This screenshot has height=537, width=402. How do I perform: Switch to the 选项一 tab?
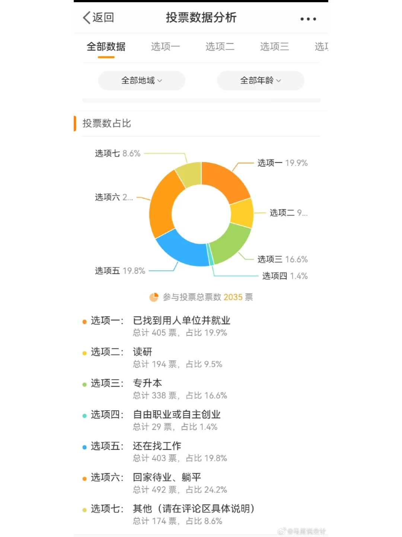pyautogui.click(x=166, y=47)
